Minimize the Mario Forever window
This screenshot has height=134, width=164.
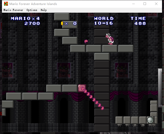(133, 4)
